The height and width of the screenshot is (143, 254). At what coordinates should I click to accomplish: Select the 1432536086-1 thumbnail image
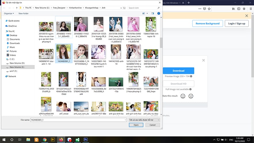(81, 52)
